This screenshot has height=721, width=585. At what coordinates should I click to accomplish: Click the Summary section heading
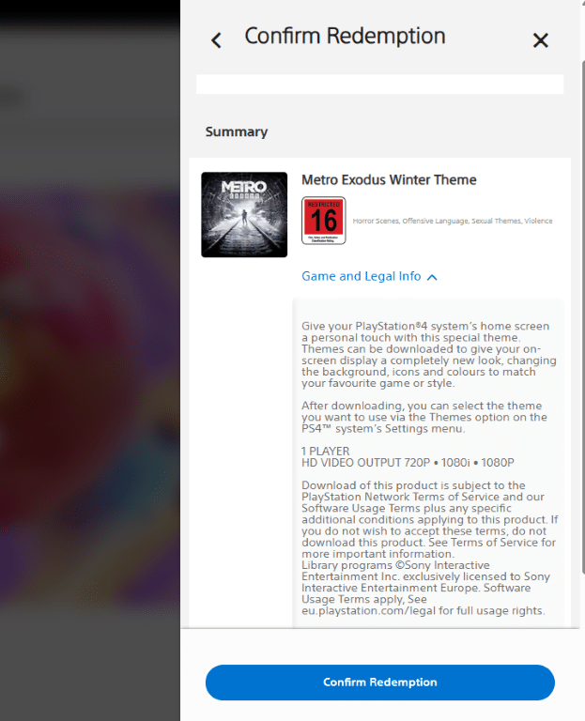point(237,132)
